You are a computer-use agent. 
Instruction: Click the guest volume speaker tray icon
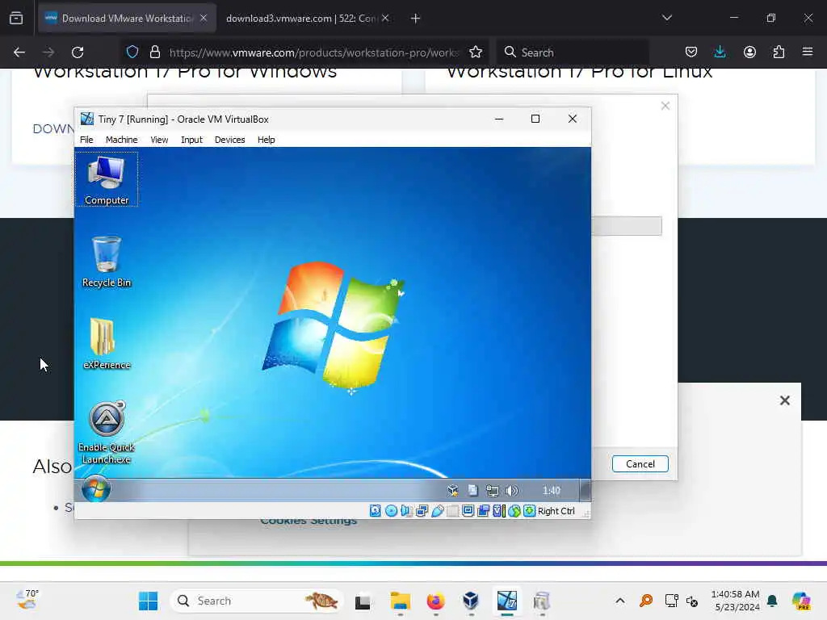511,491
